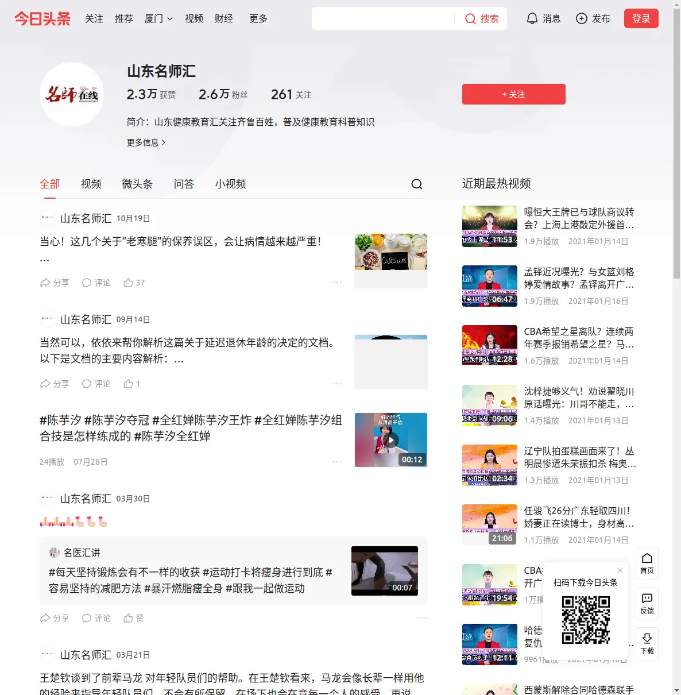Click the red + 关注 follow button
The height and width of the screenshot is (695, 681).
[x=514, y=94]
